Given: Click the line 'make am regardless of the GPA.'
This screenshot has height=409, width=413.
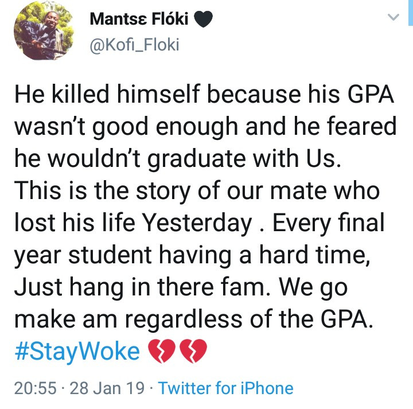Looking at the screenshot, I should [193, 319].
